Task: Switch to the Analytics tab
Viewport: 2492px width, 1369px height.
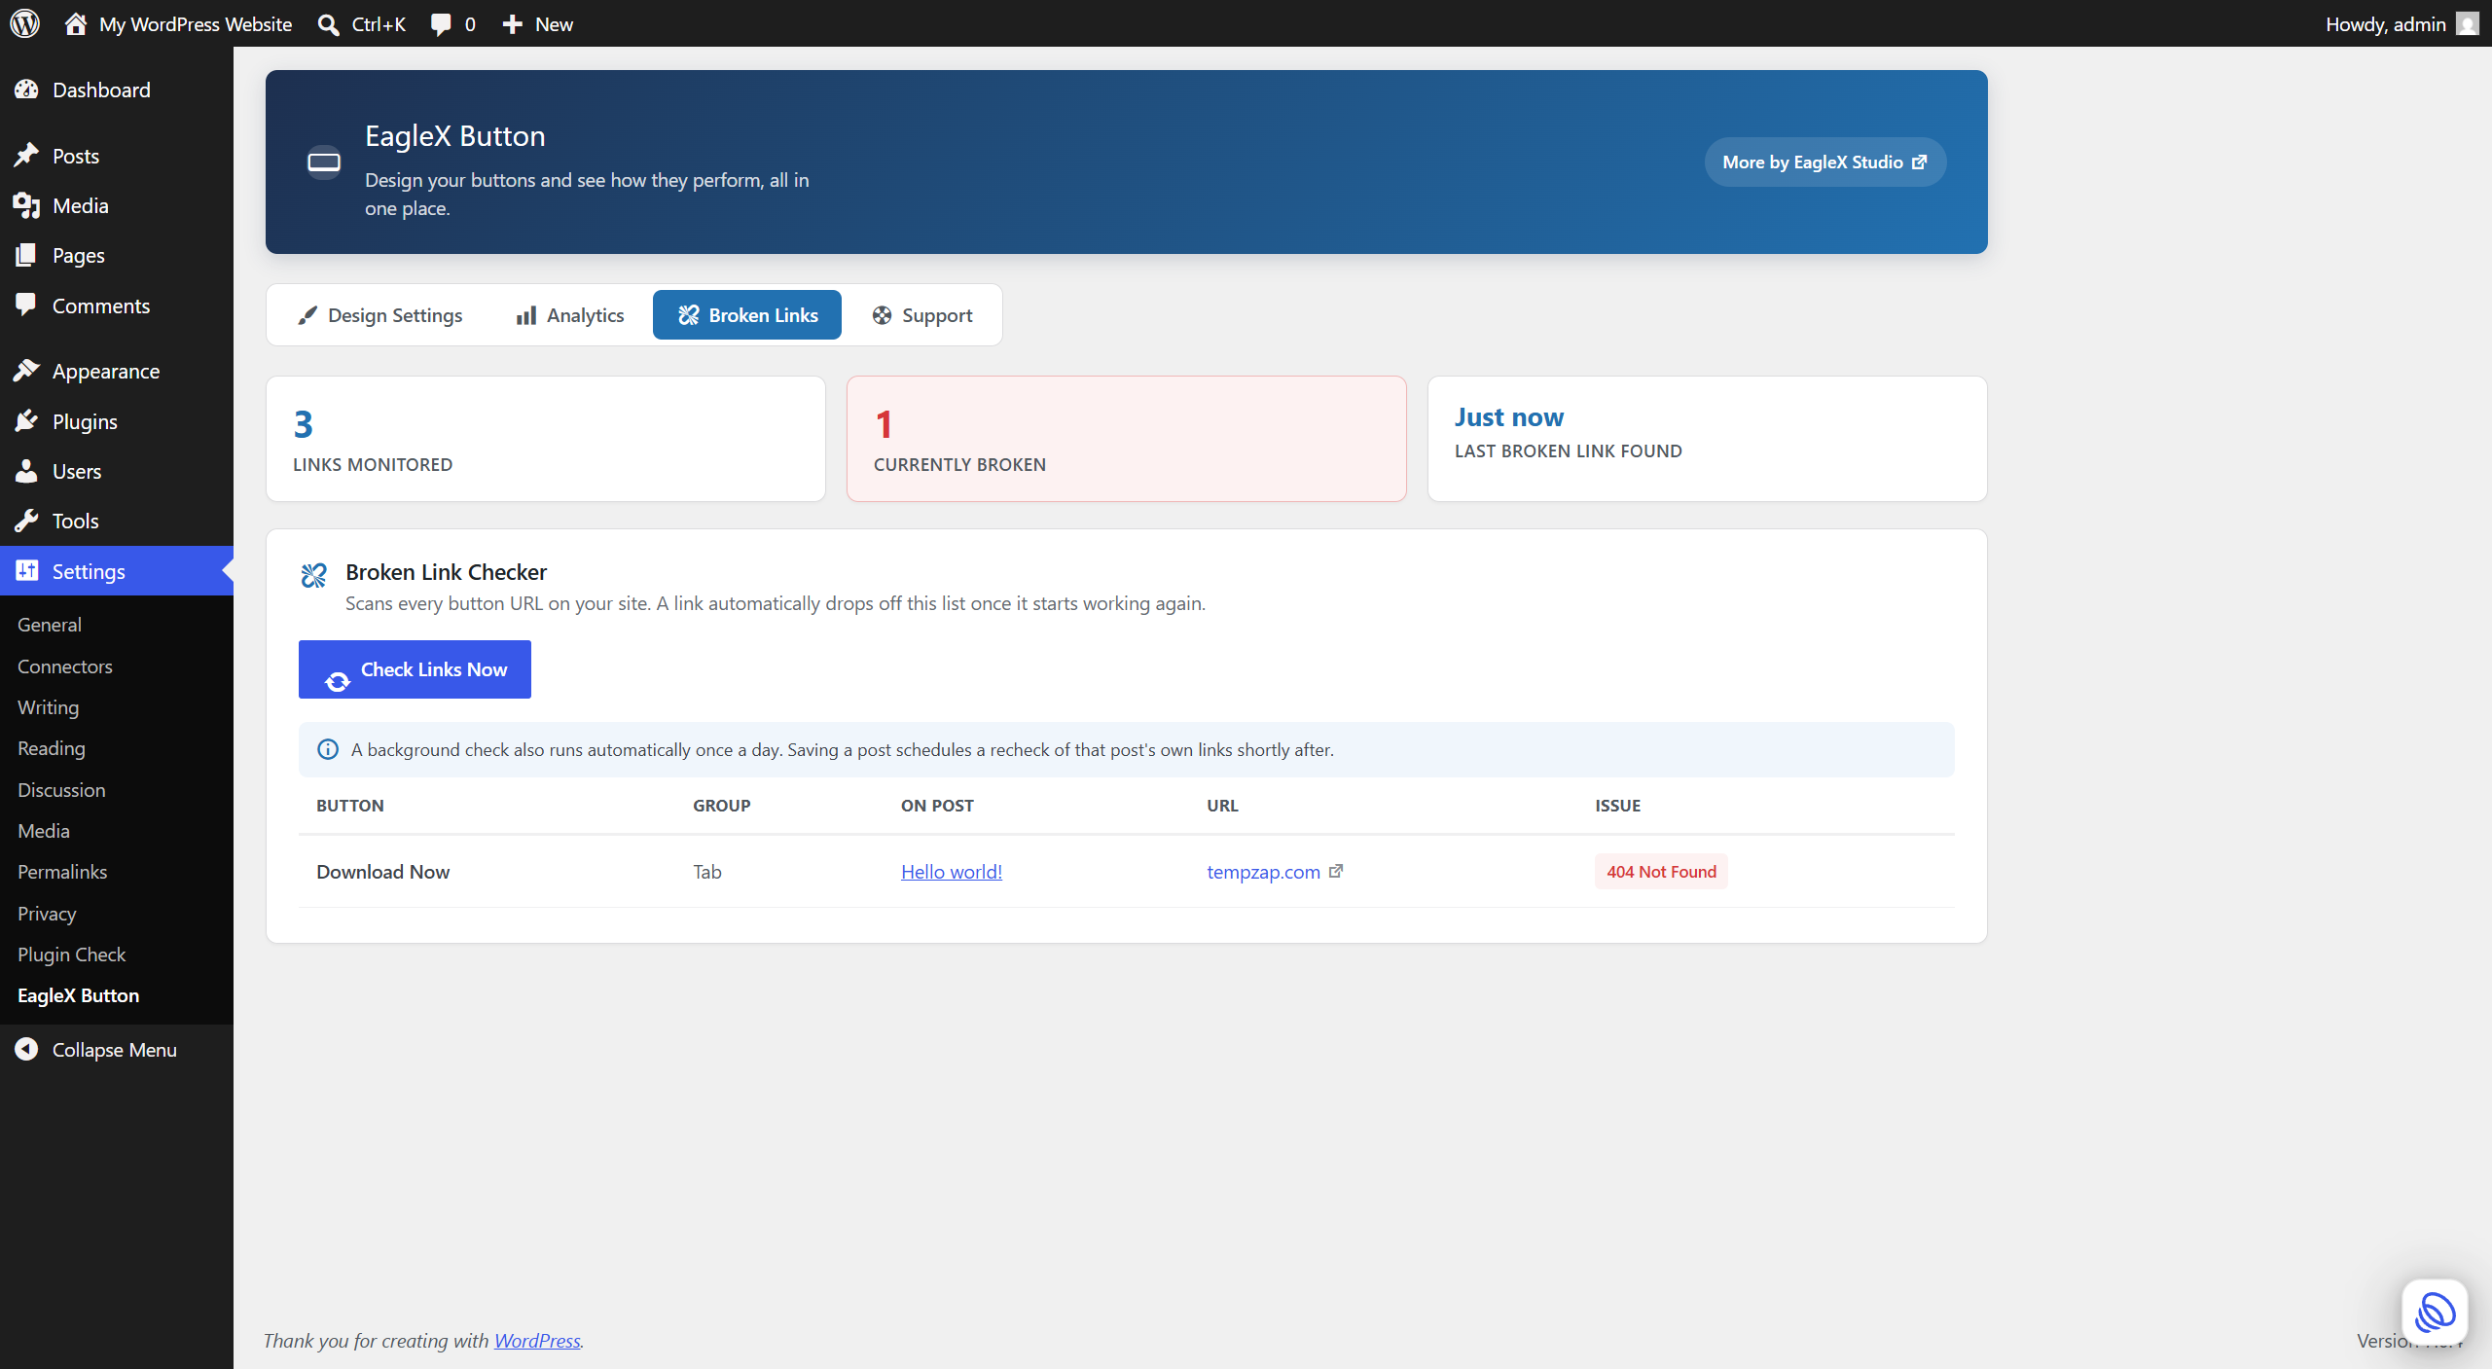Action: point(570,315)
